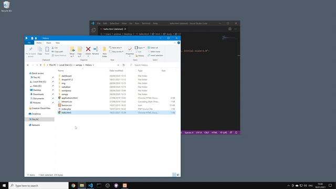Click Invert selection in ribbon
This screenshot has height=189, width=336.
click(x=155, y=56)
